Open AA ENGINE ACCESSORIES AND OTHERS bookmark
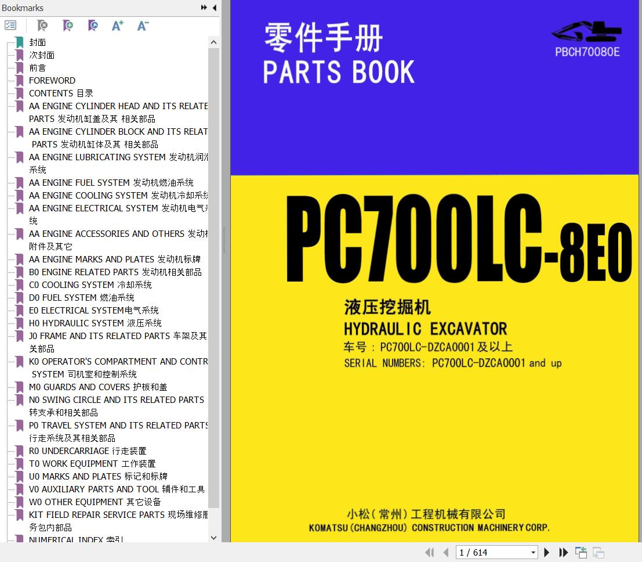Image resolution: width=642 pixels, height=562 pixels. pos(118,240)
